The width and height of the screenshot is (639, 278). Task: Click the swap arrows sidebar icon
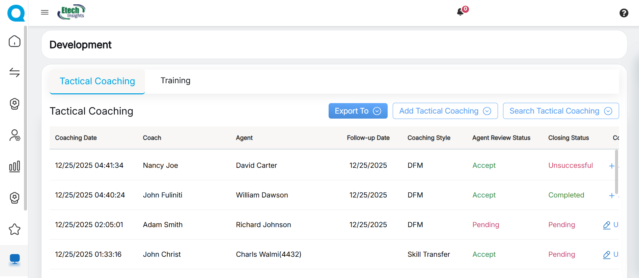click(15, 72)
